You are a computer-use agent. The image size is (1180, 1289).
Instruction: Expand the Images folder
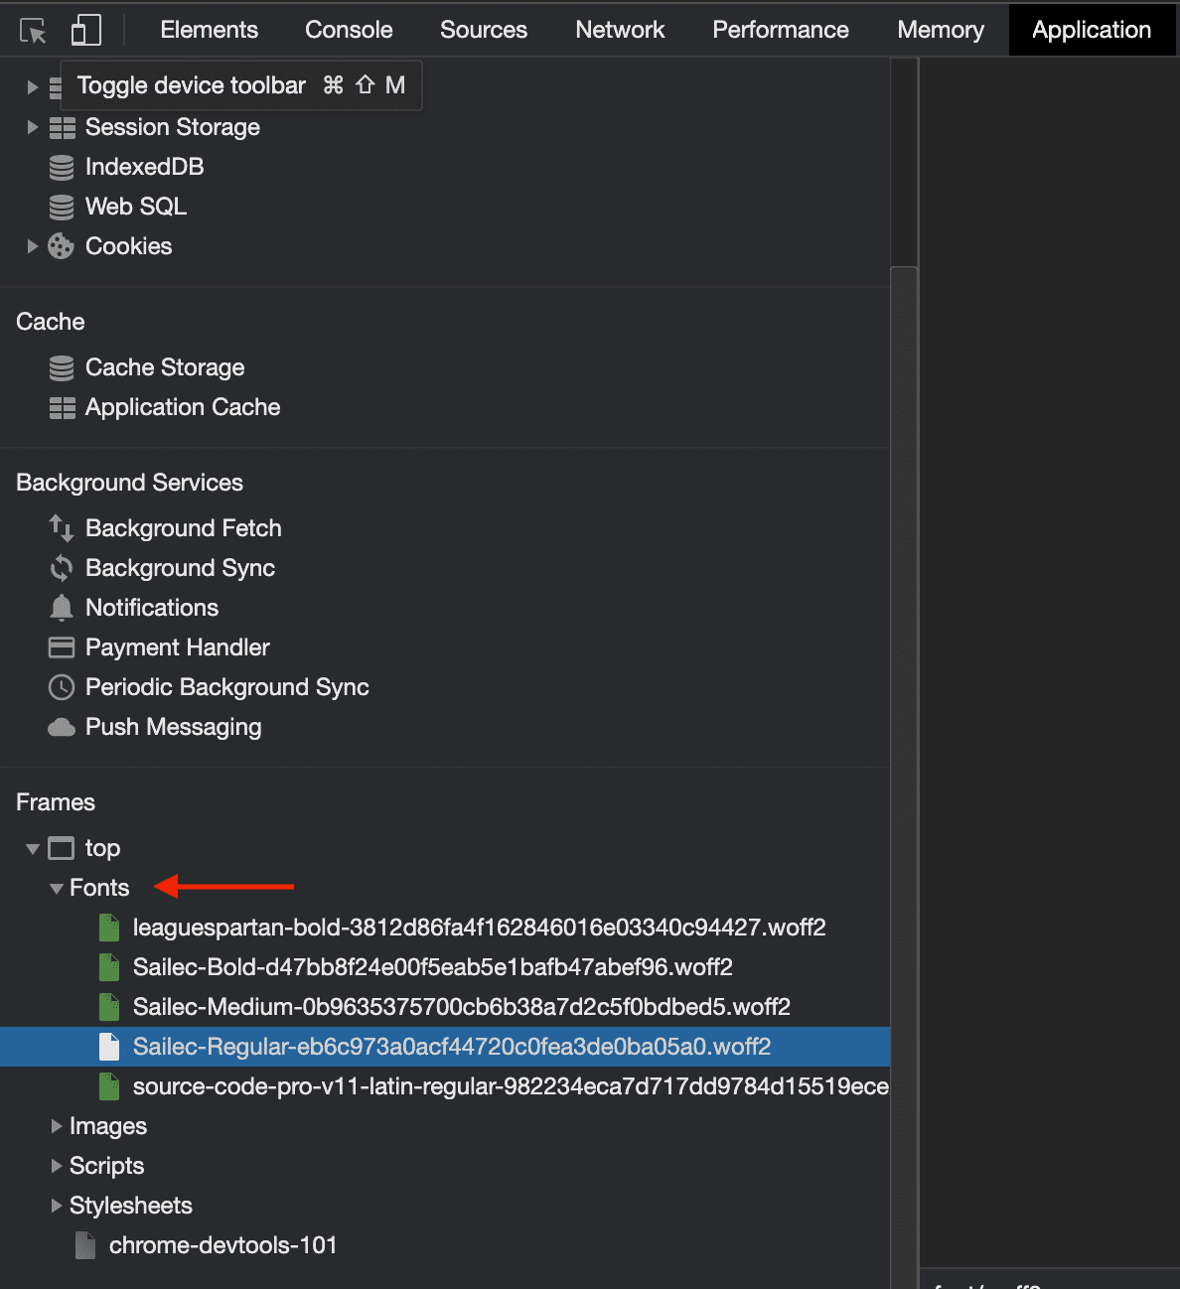[x=57, y=1126]
